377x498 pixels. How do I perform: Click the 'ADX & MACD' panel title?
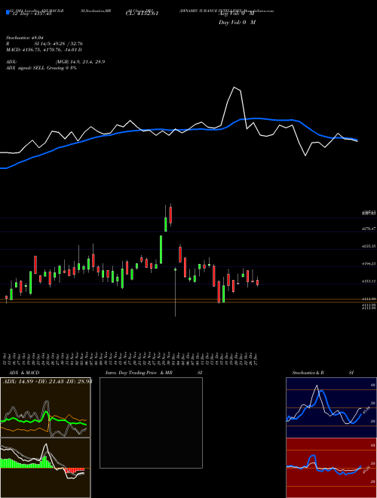coord(24,373)
